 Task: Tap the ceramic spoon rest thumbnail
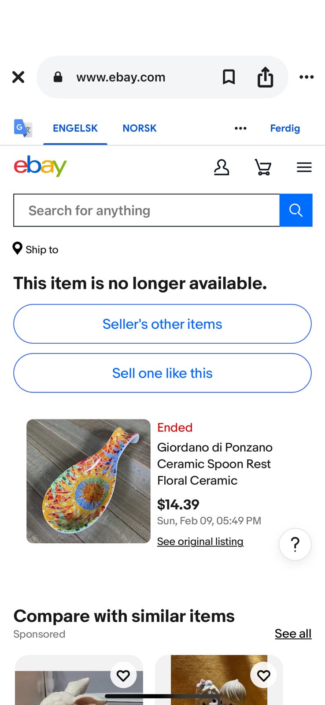click(x=89, y=481)
